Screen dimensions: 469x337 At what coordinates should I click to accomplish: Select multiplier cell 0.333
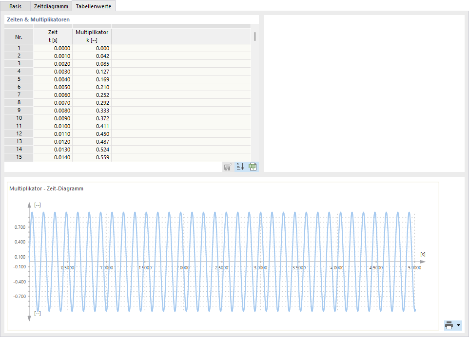pos(92,110)
